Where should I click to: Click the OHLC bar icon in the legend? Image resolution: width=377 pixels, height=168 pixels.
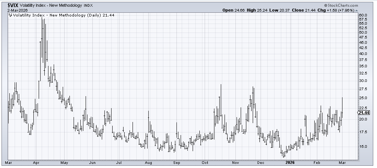pos(10,15)
